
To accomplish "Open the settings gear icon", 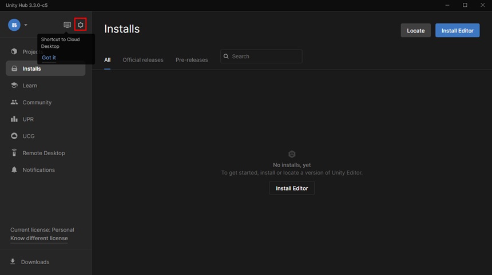I will pyautogui.click(x=80, y=25).
